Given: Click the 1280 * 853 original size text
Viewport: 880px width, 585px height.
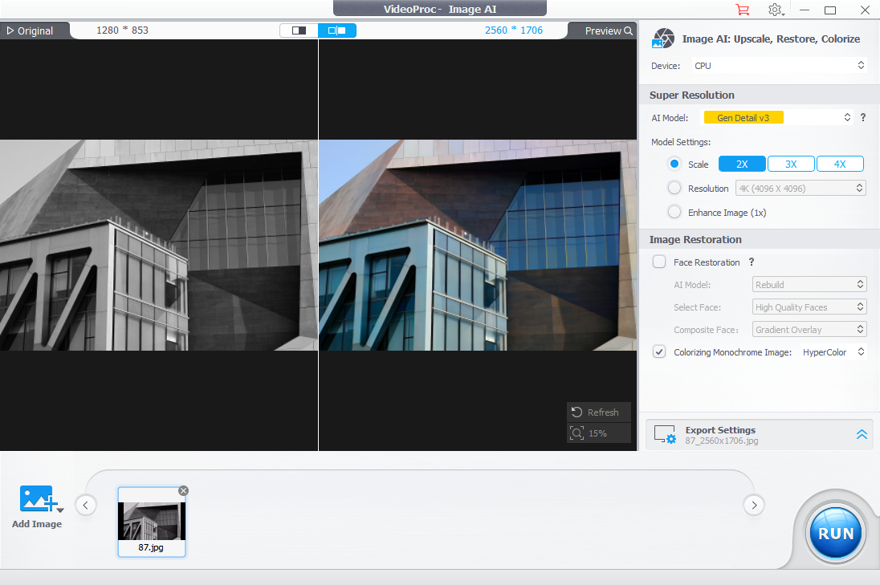Looking at the screenshot, I should coord(122,30).
